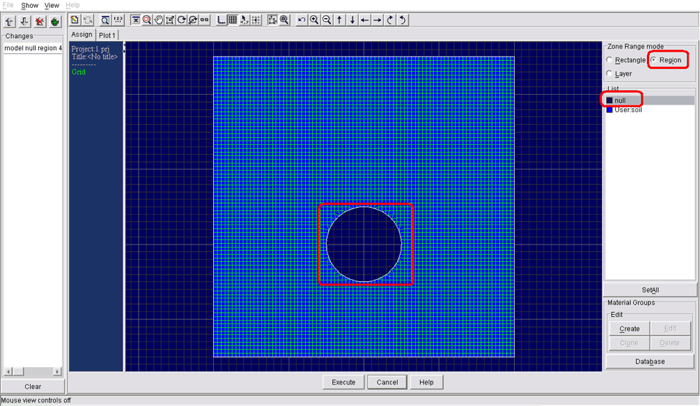Image resolution: width=700 pixels, height=406 pixels.
Task: Open the material Database button
Action: coord(650,362)
